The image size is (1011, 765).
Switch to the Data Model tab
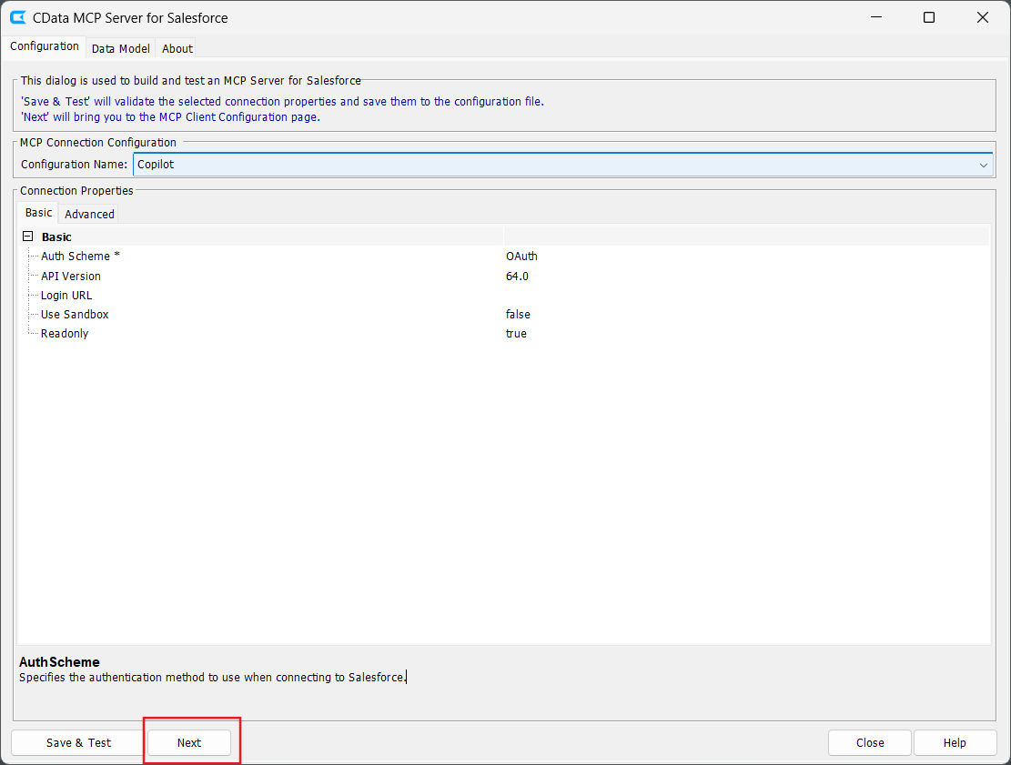120,48
